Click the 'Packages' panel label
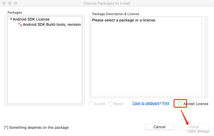The image size is (214, 136). point(14,12)
